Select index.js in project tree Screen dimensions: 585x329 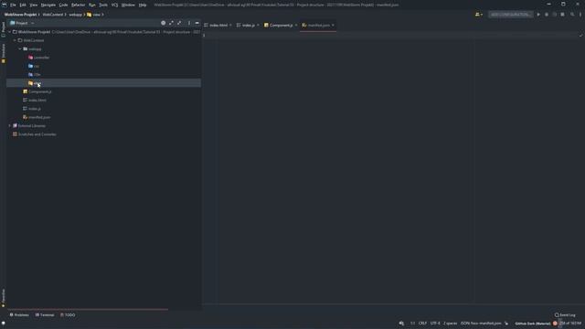point(32,109)
